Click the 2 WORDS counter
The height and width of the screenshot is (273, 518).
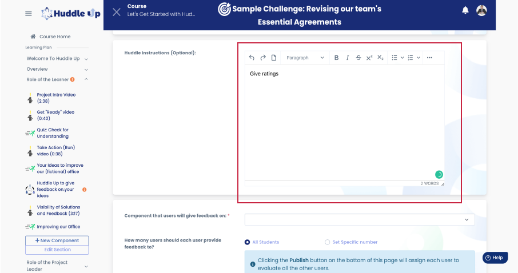click(x=429, y=183)
